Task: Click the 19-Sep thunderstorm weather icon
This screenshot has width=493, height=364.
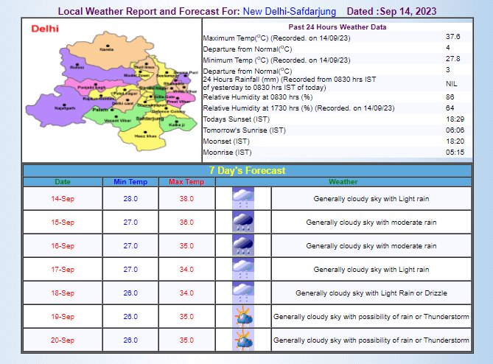Action: coord(243,316)
